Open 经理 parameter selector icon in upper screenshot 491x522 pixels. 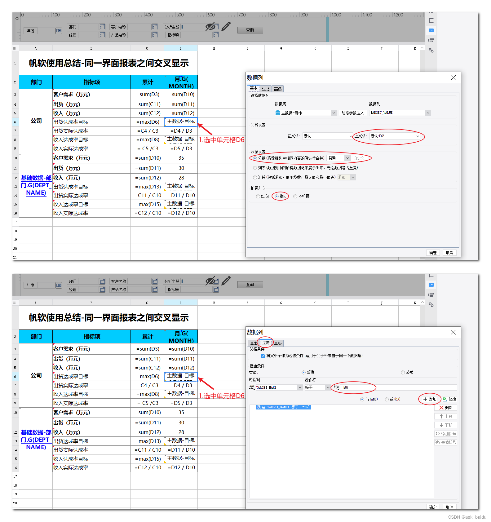102,35
